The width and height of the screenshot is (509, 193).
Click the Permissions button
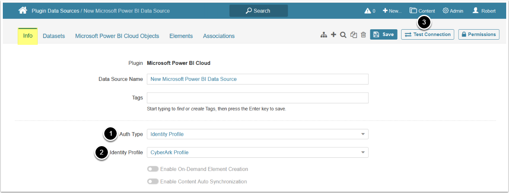(x=479, y=34)
